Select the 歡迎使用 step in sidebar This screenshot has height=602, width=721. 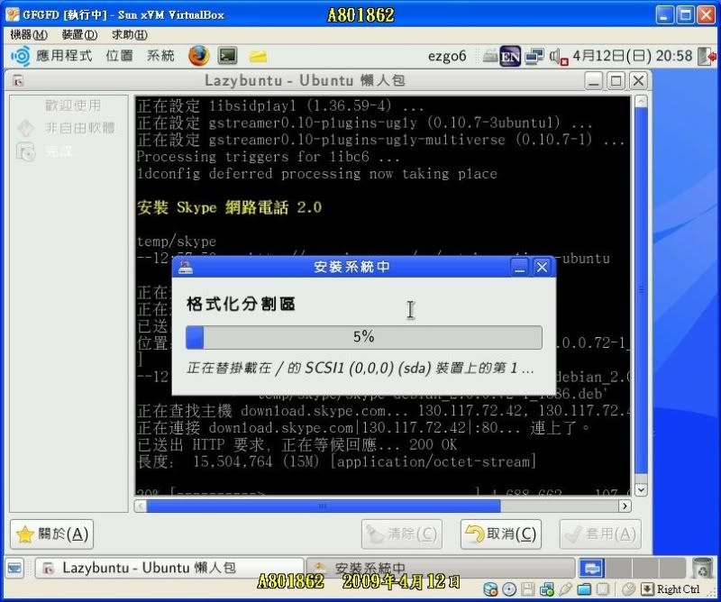[x=73, y=105]
